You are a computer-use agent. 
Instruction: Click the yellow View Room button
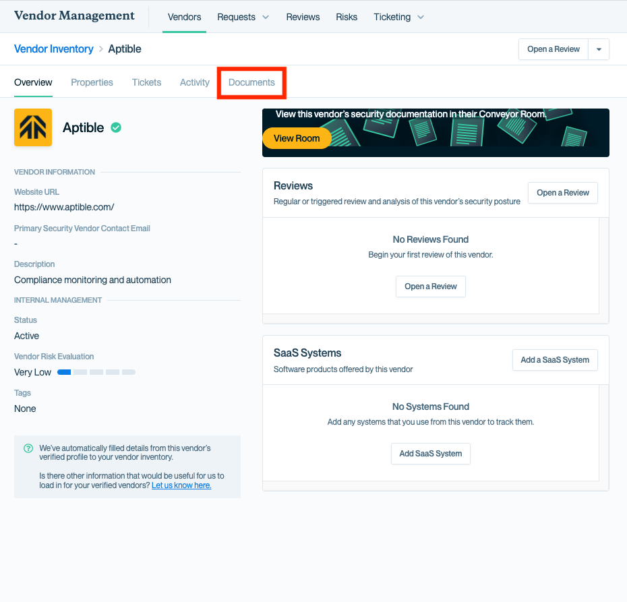[297, 138]
